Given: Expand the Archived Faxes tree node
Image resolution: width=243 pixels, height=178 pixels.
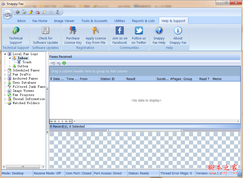Looking at the screenshot, I should [5, 79].
